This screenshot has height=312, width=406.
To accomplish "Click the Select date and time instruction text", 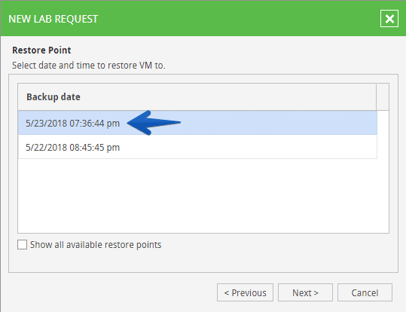I will click(x=89, y=66).
